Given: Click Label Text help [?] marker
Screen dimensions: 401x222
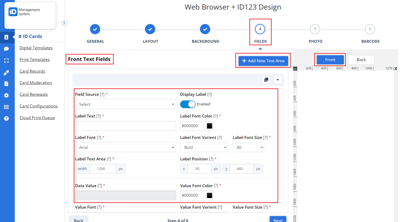Looking at the screenshot, I should coord(99,116).
